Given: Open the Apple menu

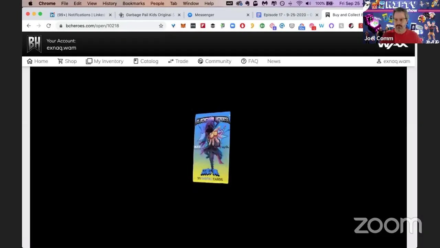Looking at the screenshot, I should click(x=30, y=3).
